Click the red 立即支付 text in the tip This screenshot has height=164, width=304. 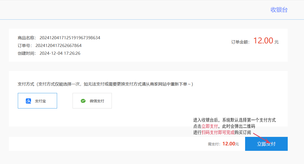click(x=210, y=126)
